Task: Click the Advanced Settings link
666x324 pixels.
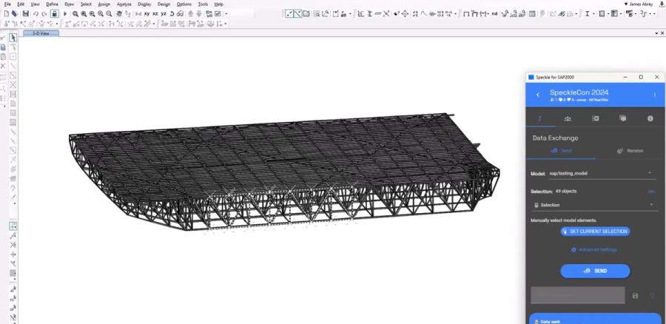Action: click(593, 250)
